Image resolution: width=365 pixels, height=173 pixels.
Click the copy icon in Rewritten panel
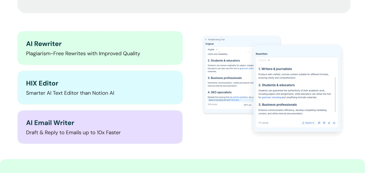point(319,123)
